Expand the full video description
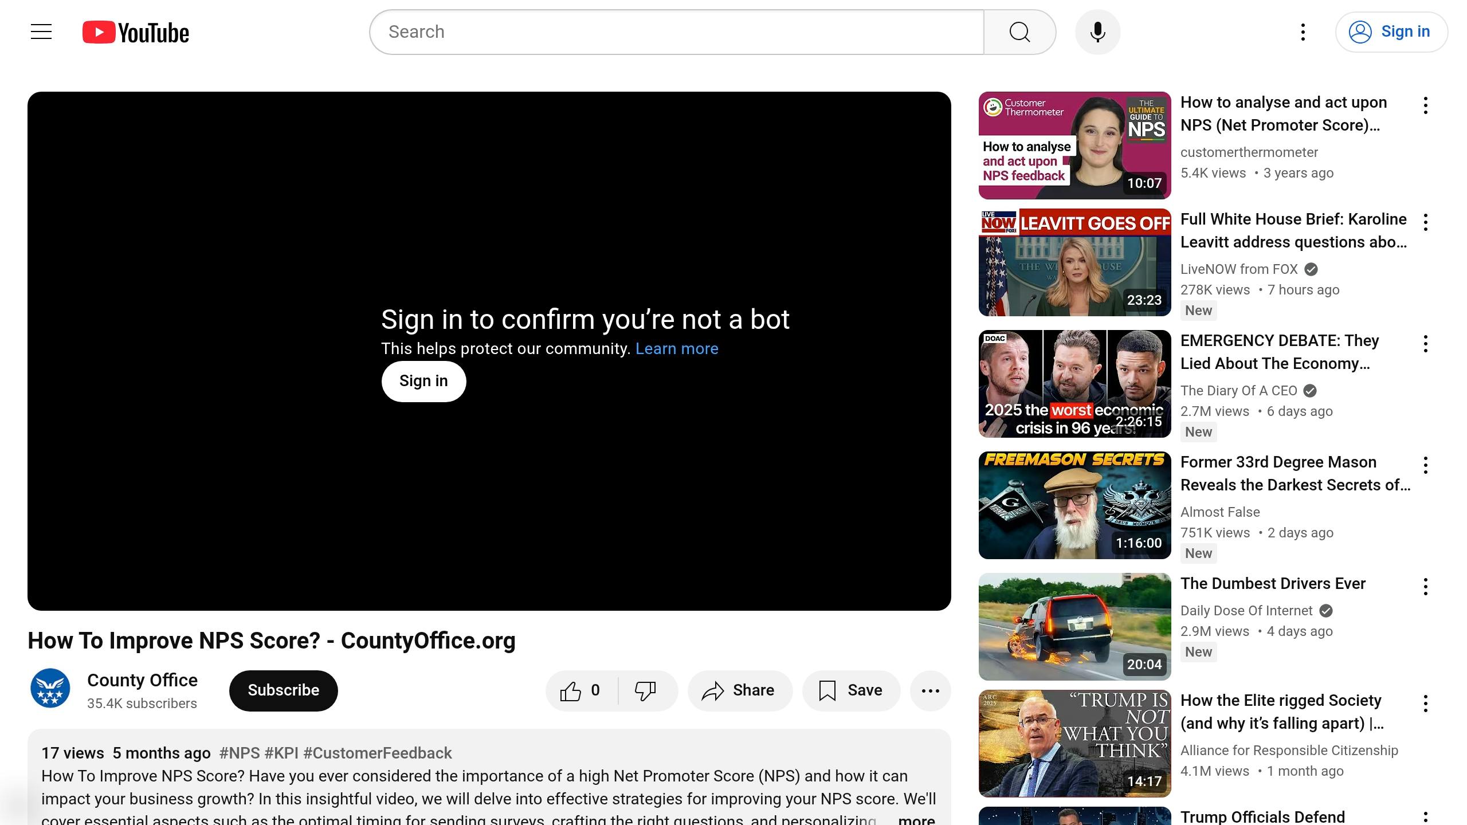1467x825 pixels. pos(915,819)
